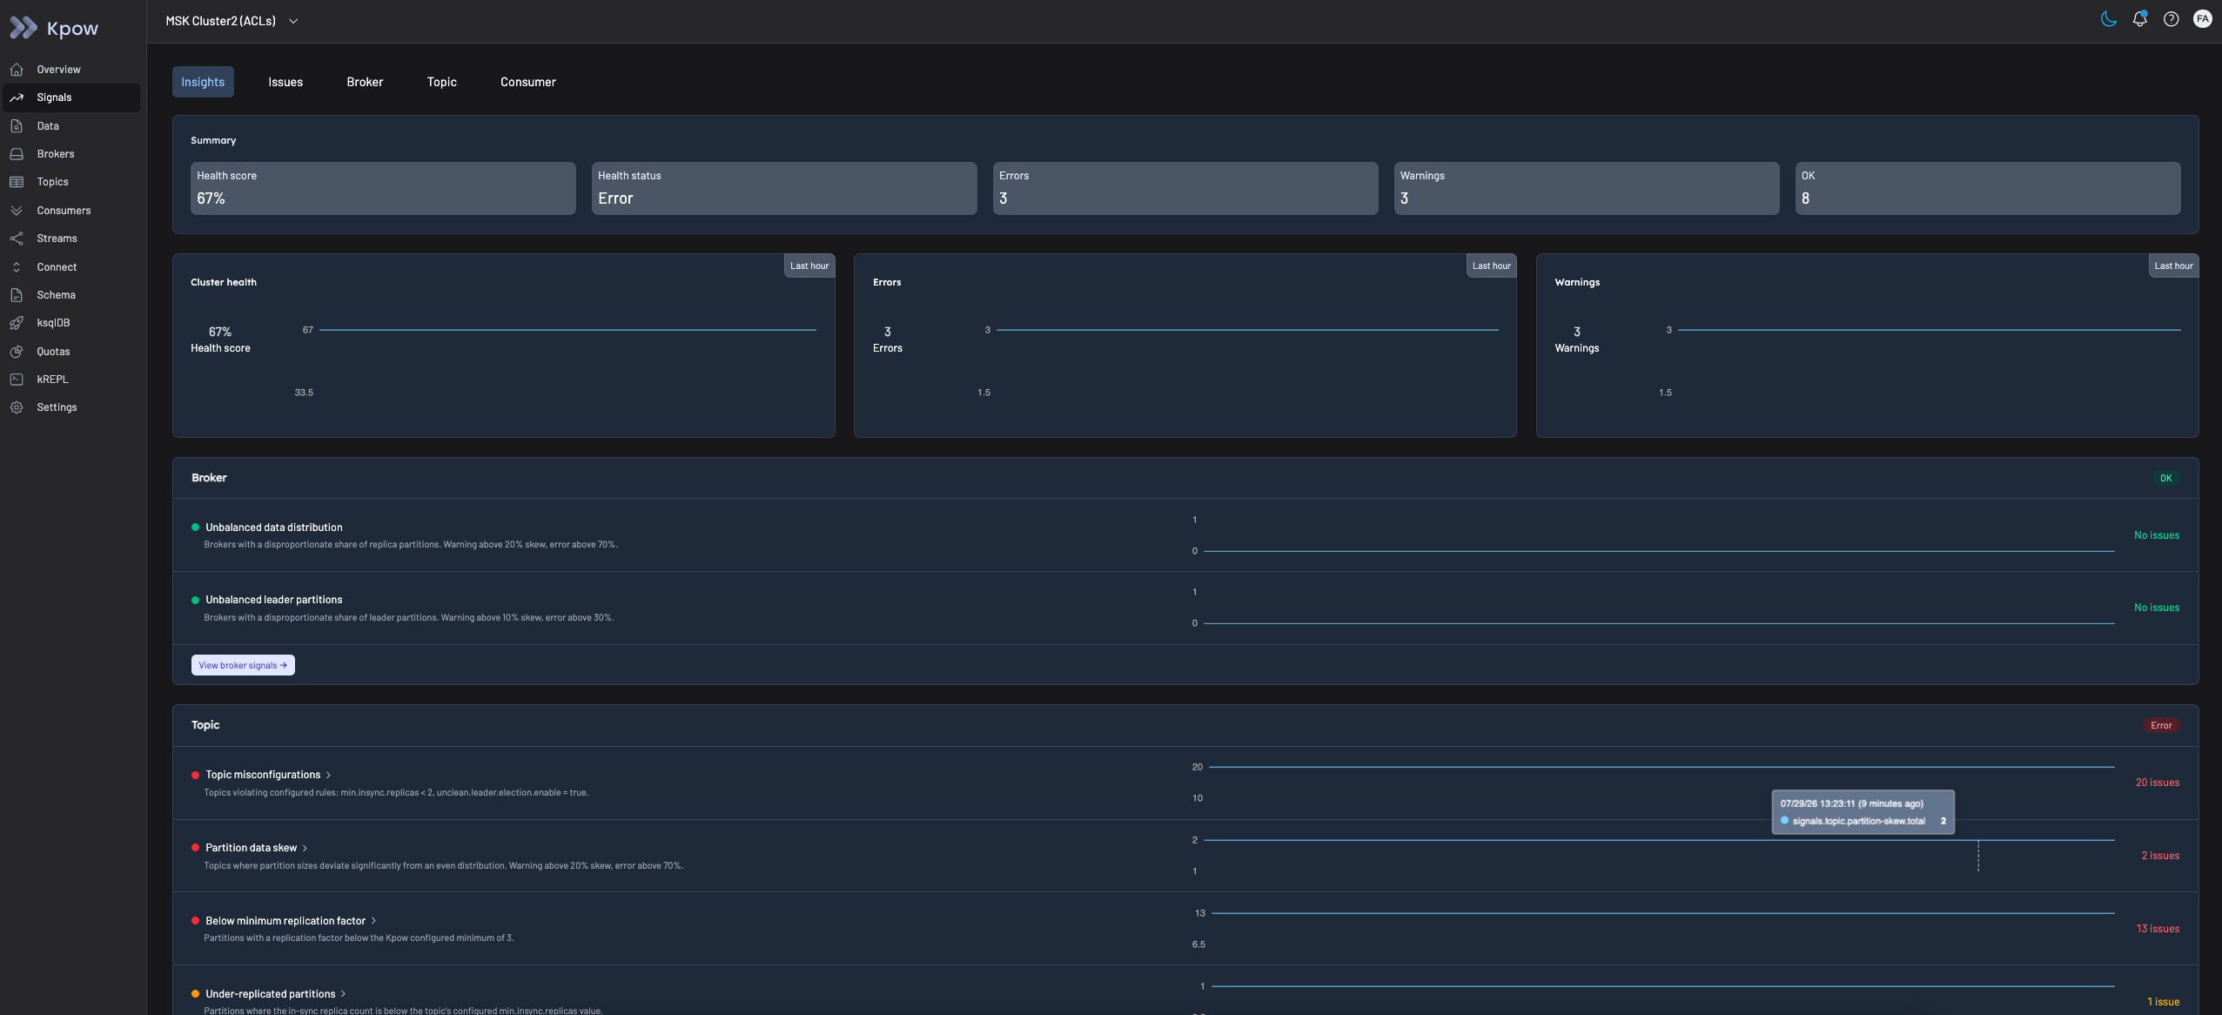
Task: Click the 1 issue label
Action: pyautogui.click(x=2163, y=1002)
